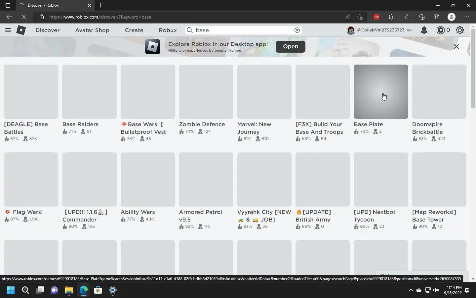476x298 pixels.
Task: Open the Windows Start menu
Action: point(11,290)
